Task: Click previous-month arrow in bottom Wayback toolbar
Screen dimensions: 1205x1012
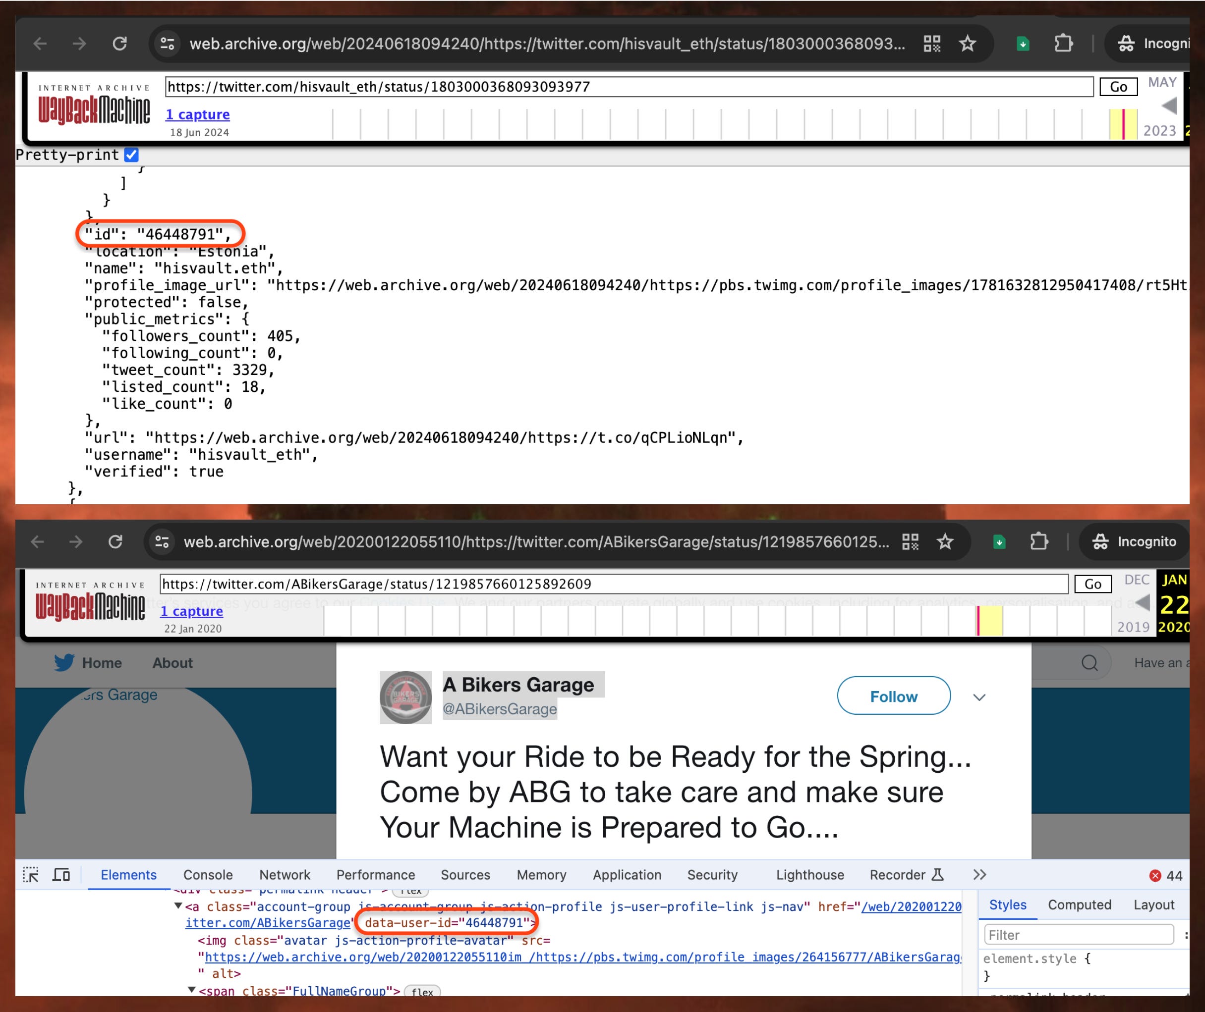Action: point(1142,603)
